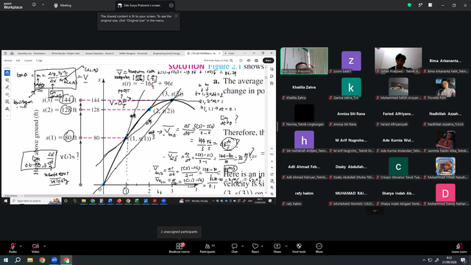Image resolution: width=471 pixels, height=265 pixels.
Task: Select Johan Prabowo video tile
Action: click(x=398, y=60)
